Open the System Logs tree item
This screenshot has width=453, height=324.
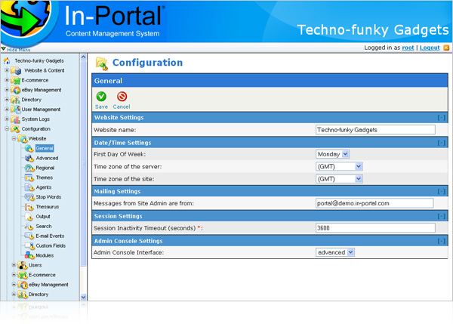(x=35, y=119)
